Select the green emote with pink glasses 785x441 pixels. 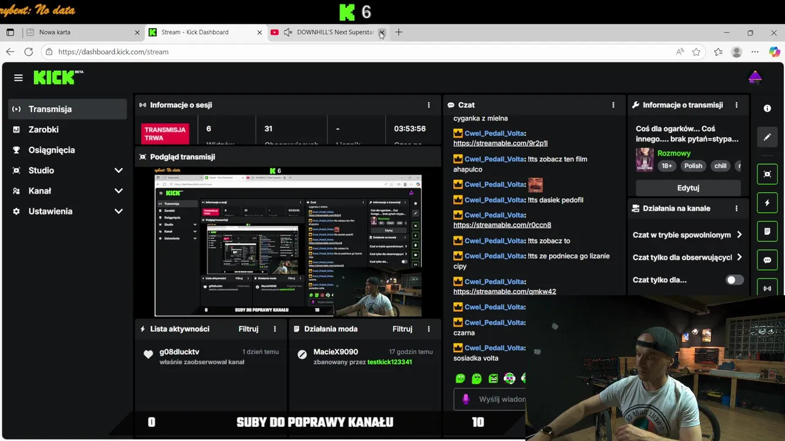click(509, 379)
